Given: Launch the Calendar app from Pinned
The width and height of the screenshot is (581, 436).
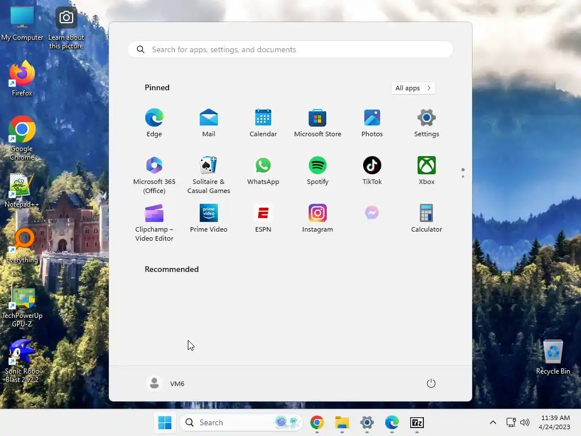Looking at the screenshot, I should pos(263,123).
